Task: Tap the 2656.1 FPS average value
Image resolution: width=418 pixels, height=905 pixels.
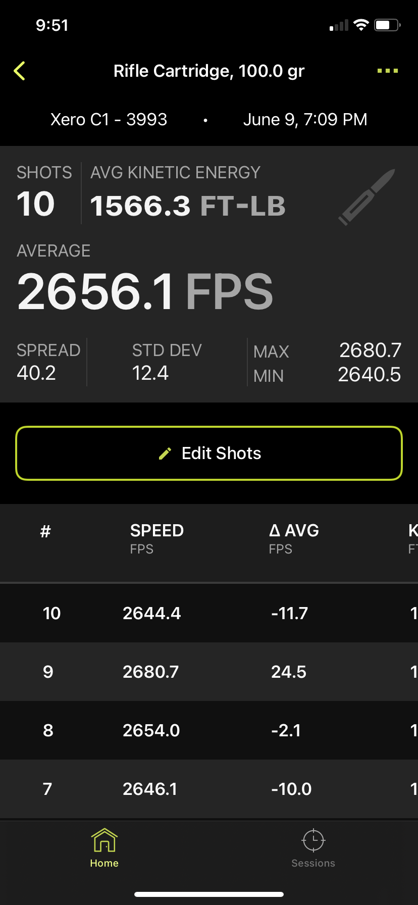Action: (x=145, y=291)
